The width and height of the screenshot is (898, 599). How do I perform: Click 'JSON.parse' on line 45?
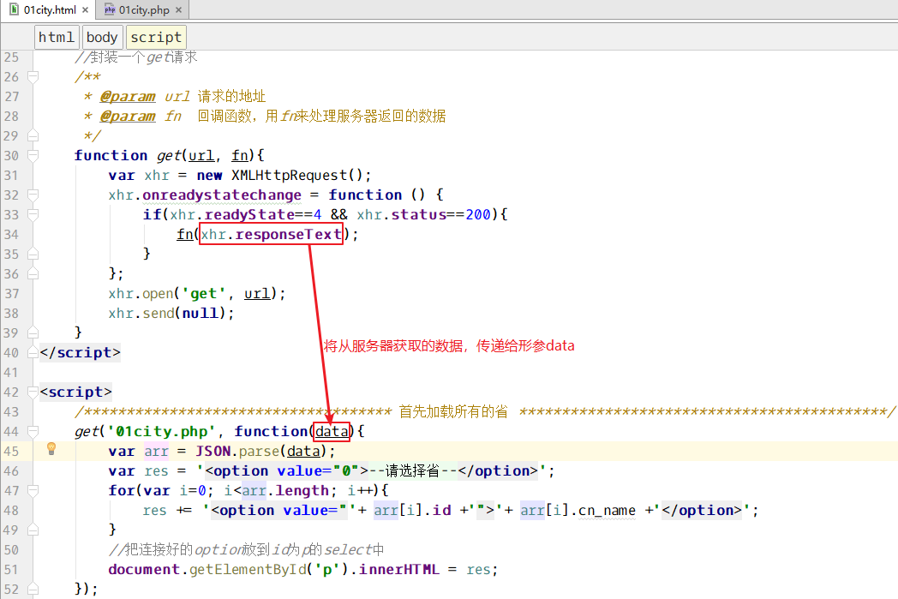tap(237, 452)
